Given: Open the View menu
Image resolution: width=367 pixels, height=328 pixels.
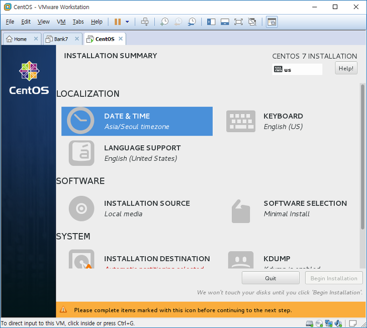Looking at the screenshot, I should click(44, 22).
